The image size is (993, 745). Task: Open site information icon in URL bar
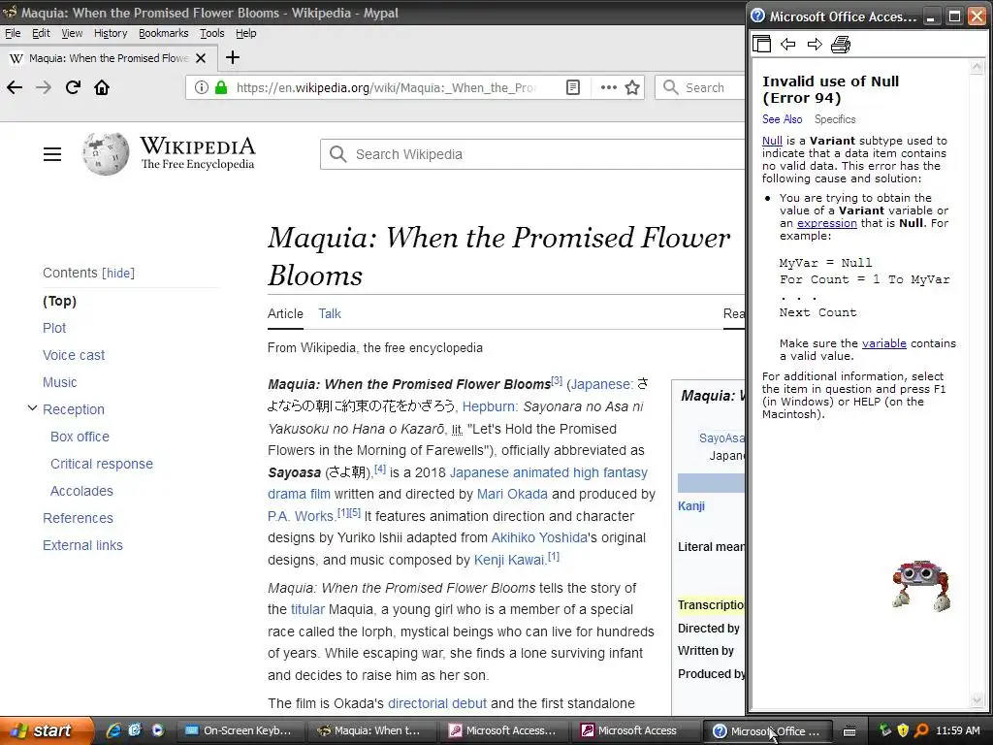pyautogui.click(x=202, y=87)
